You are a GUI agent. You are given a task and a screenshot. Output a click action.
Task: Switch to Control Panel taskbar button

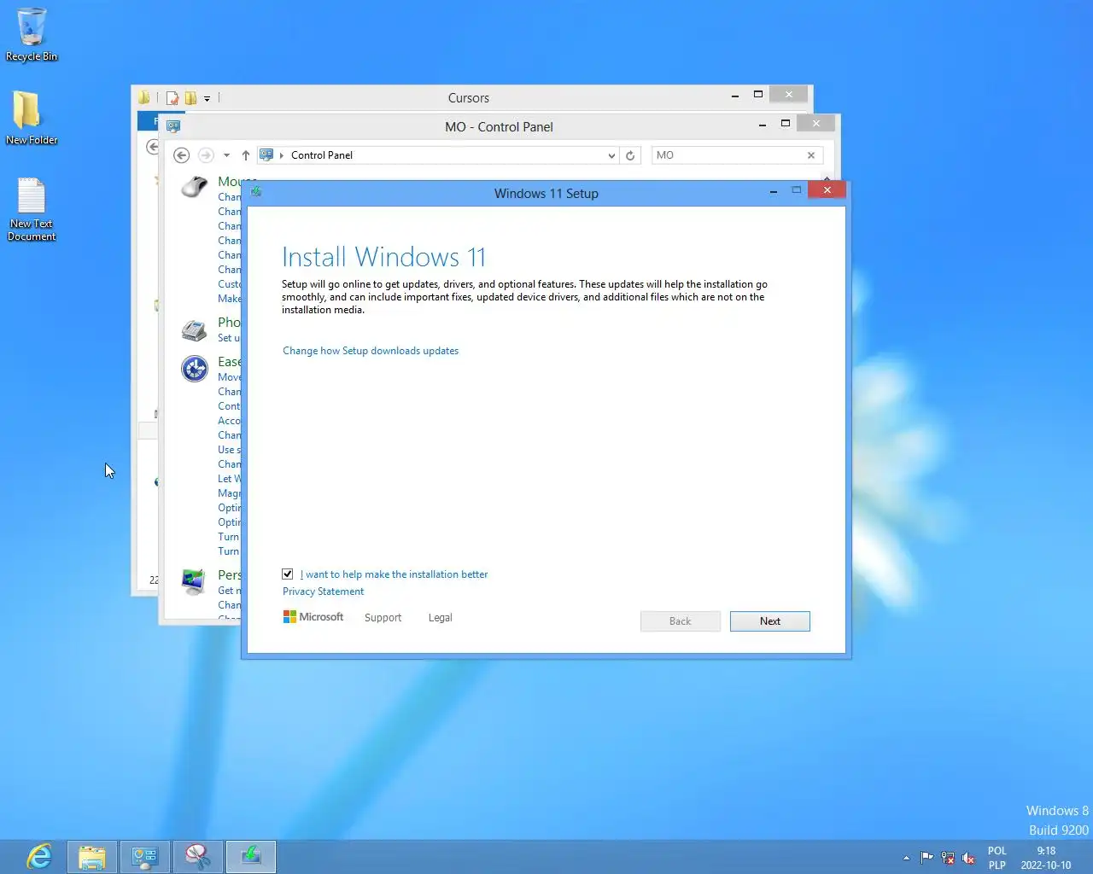point(145,856)
